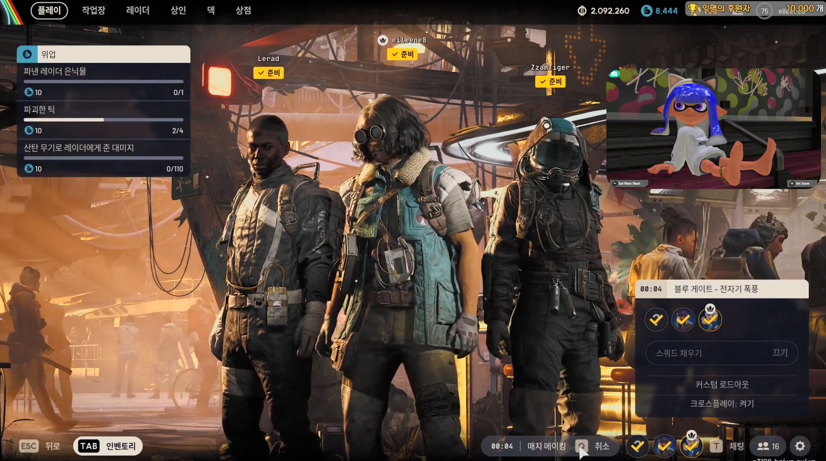The width and height of the screenshot is (826, 461).
Task: Click Lerad's 준비 ready badge
Action: click(x=269, y=73)
